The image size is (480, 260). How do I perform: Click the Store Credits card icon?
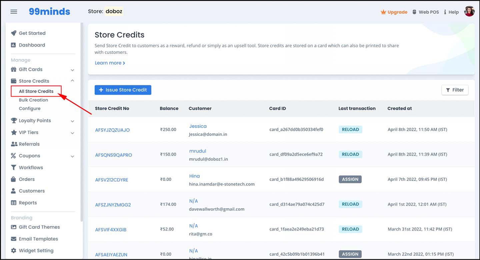14,81
